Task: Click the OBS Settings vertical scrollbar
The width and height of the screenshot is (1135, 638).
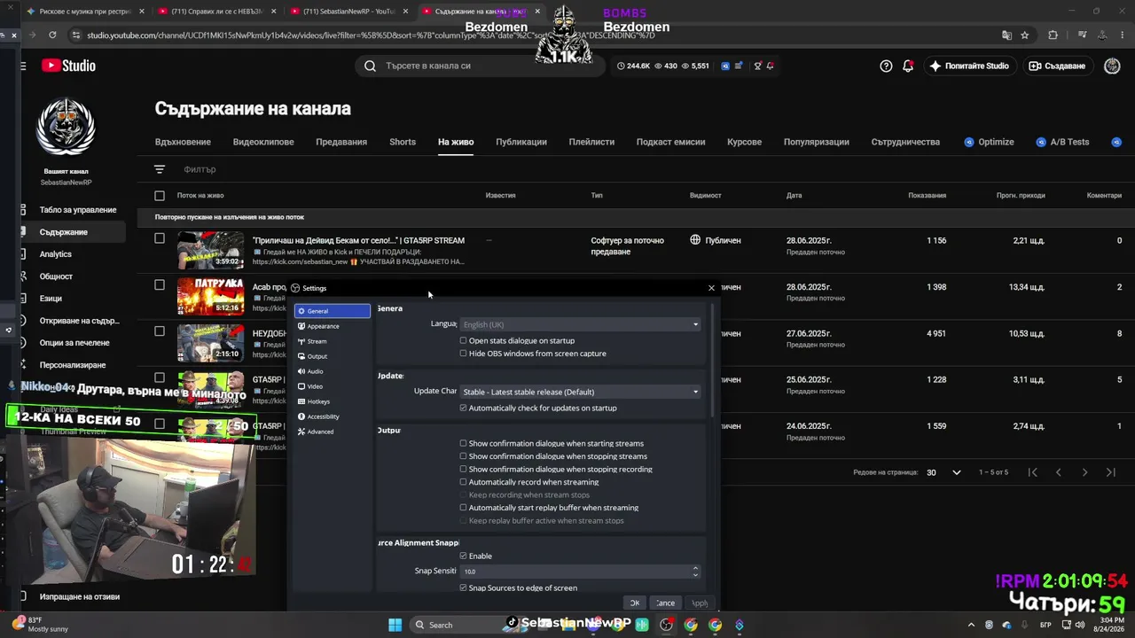Action: pyautogui.click(x=712, y=359)
